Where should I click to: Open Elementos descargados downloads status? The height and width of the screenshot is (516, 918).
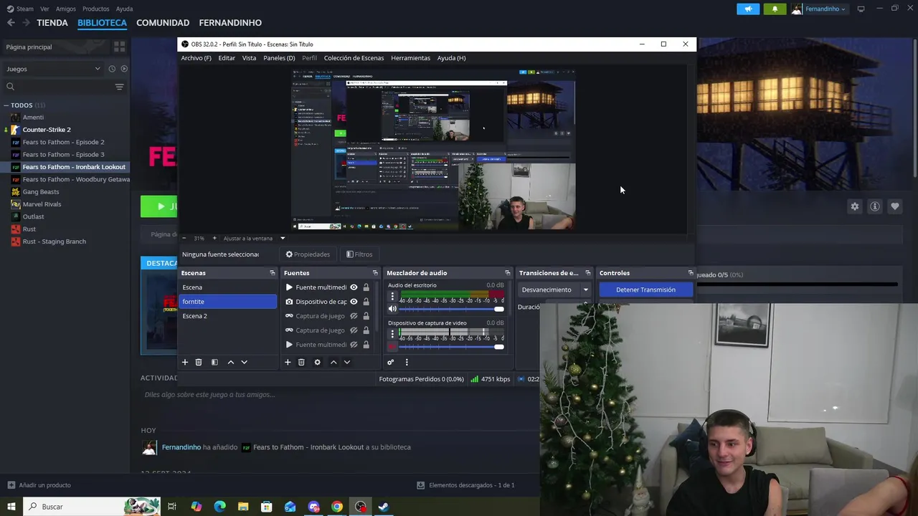click(465, 485)
